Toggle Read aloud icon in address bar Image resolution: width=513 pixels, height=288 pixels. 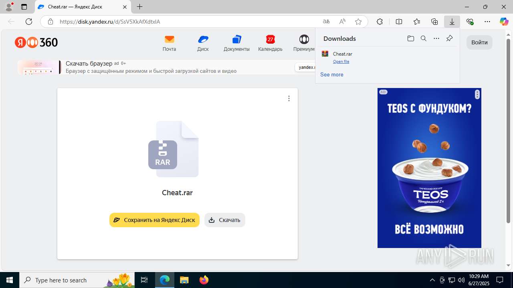coord(342,22)
